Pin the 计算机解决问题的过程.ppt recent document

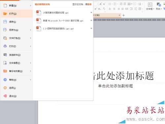coord(91,13)
